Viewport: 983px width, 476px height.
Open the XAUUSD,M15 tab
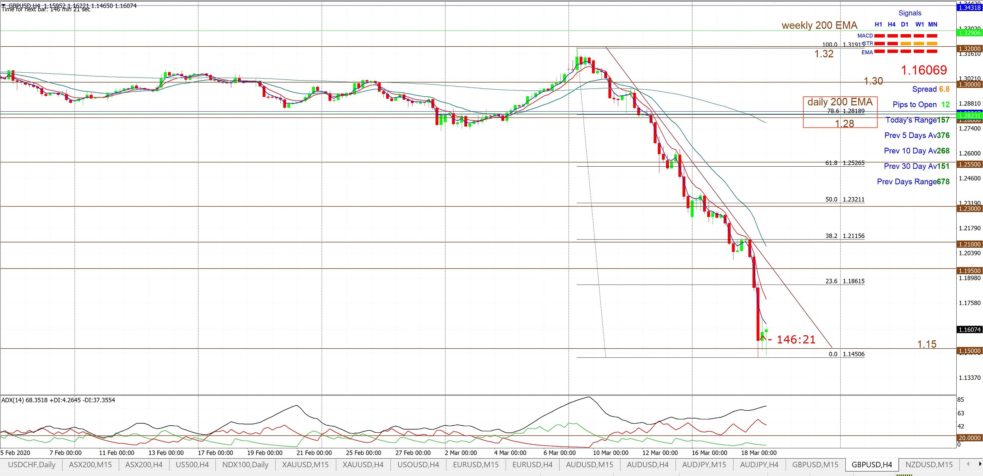[306, 465]
